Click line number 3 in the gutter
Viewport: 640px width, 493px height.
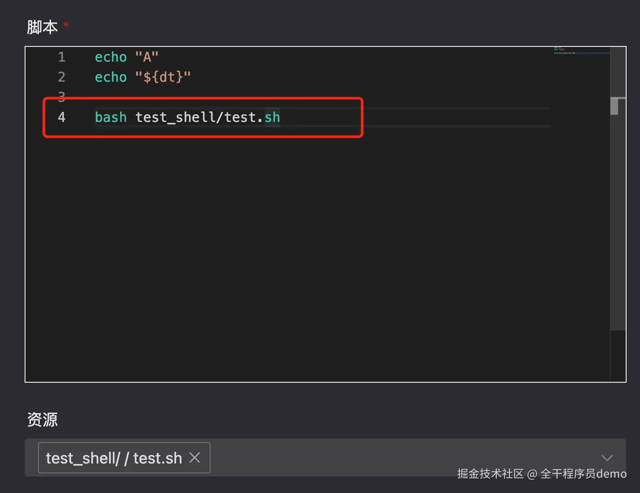[62, 96]
